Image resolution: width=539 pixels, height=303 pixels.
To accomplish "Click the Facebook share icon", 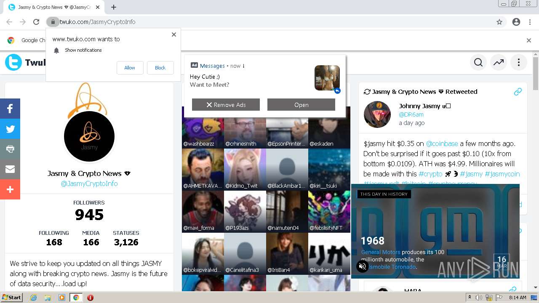I will click(10, 109).
